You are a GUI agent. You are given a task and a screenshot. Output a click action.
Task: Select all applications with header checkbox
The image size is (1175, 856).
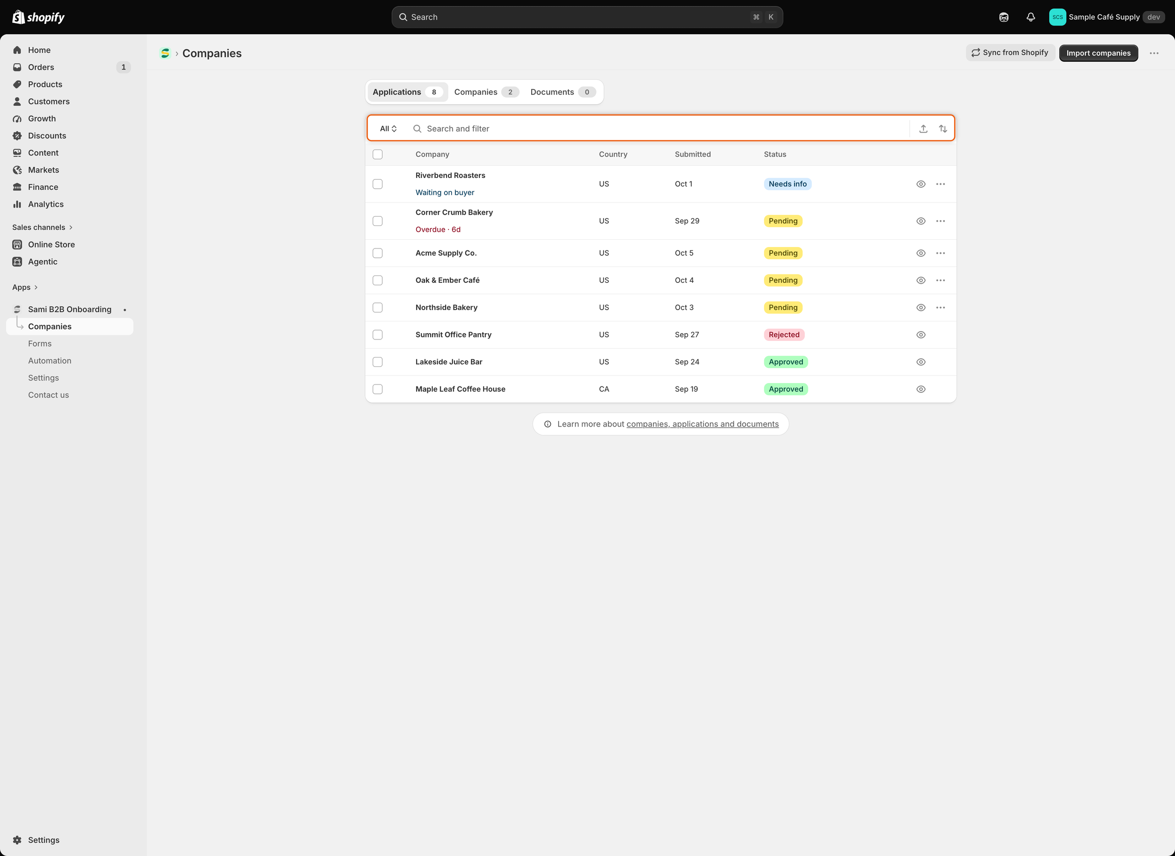(377, 155)
